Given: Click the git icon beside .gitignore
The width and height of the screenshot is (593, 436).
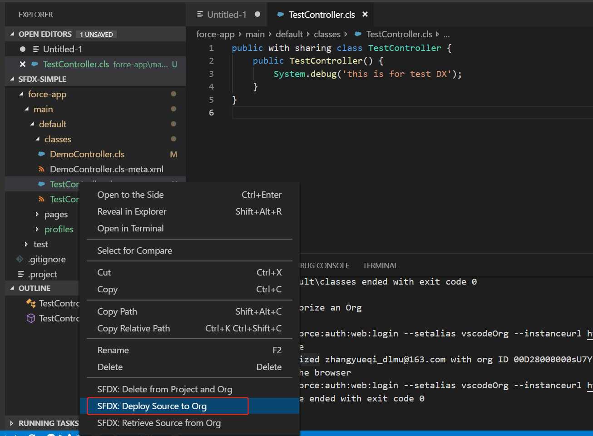Looking at the screenshot, I should pos(20,259).
